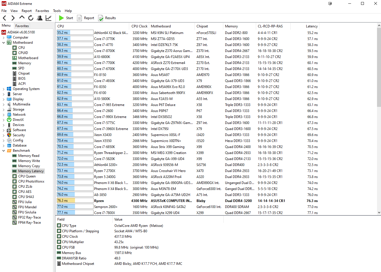Click the Results toolbar button
The image size is (381, 272).
point(107,18)
